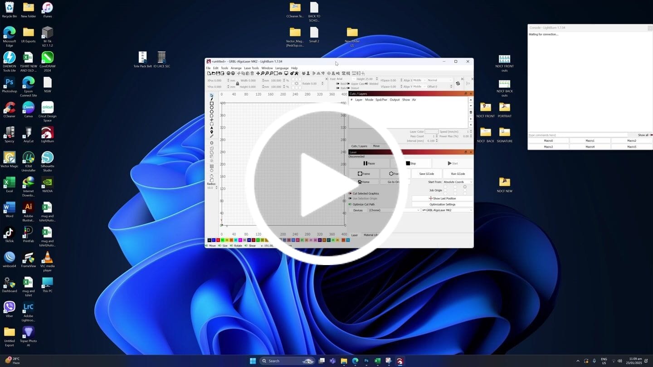Screen dimensions: 653x367
Task: Switch to Material Library tab
Action: point(371,235)
